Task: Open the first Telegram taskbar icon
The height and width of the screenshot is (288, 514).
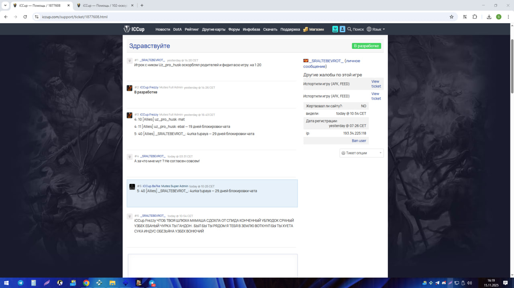Action: 20,283
